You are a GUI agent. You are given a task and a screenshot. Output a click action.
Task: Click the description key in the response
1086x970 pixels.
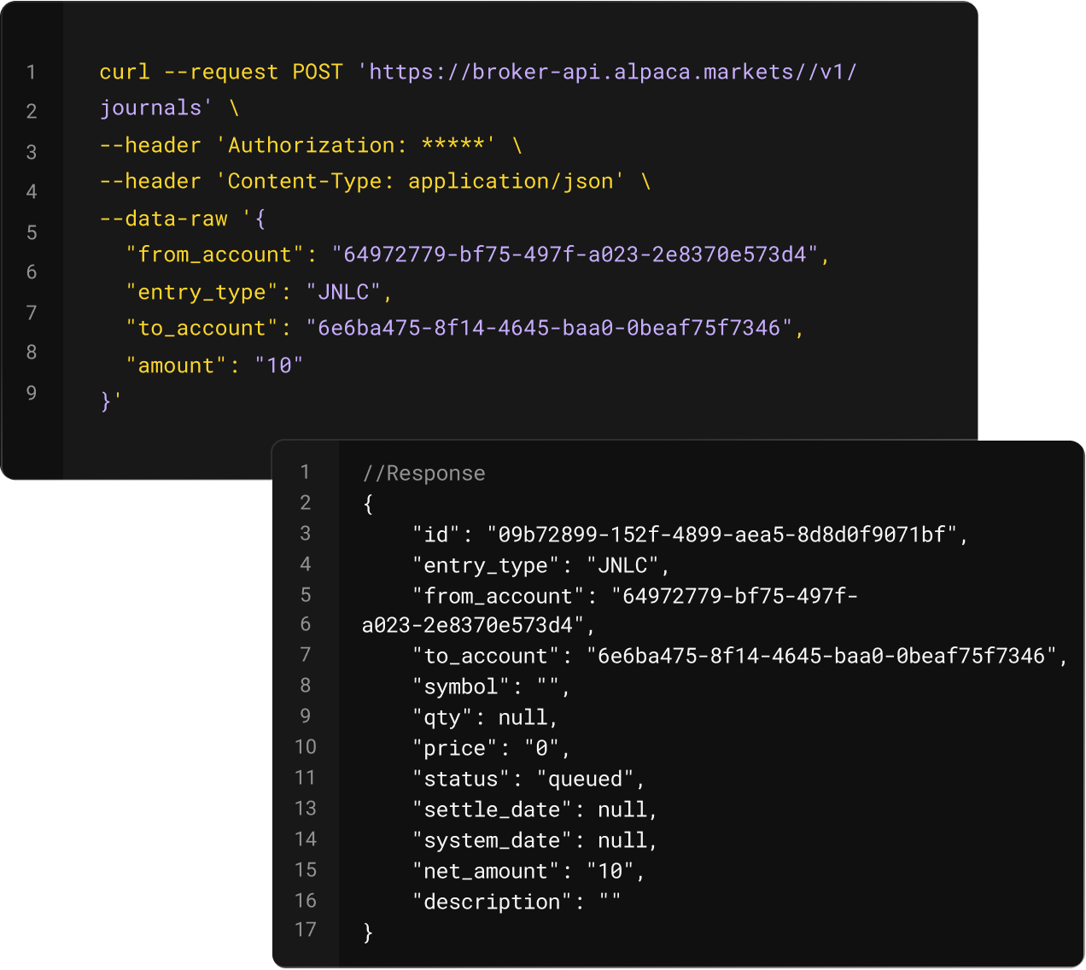tap(492, 902)
